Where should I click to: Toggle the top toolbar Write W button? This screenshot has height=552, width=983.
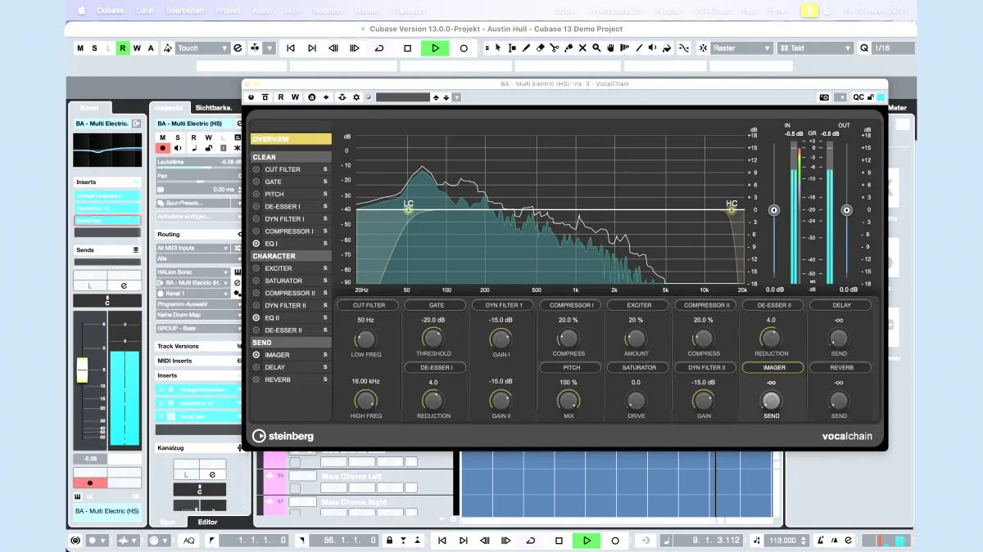coord(137,48)
